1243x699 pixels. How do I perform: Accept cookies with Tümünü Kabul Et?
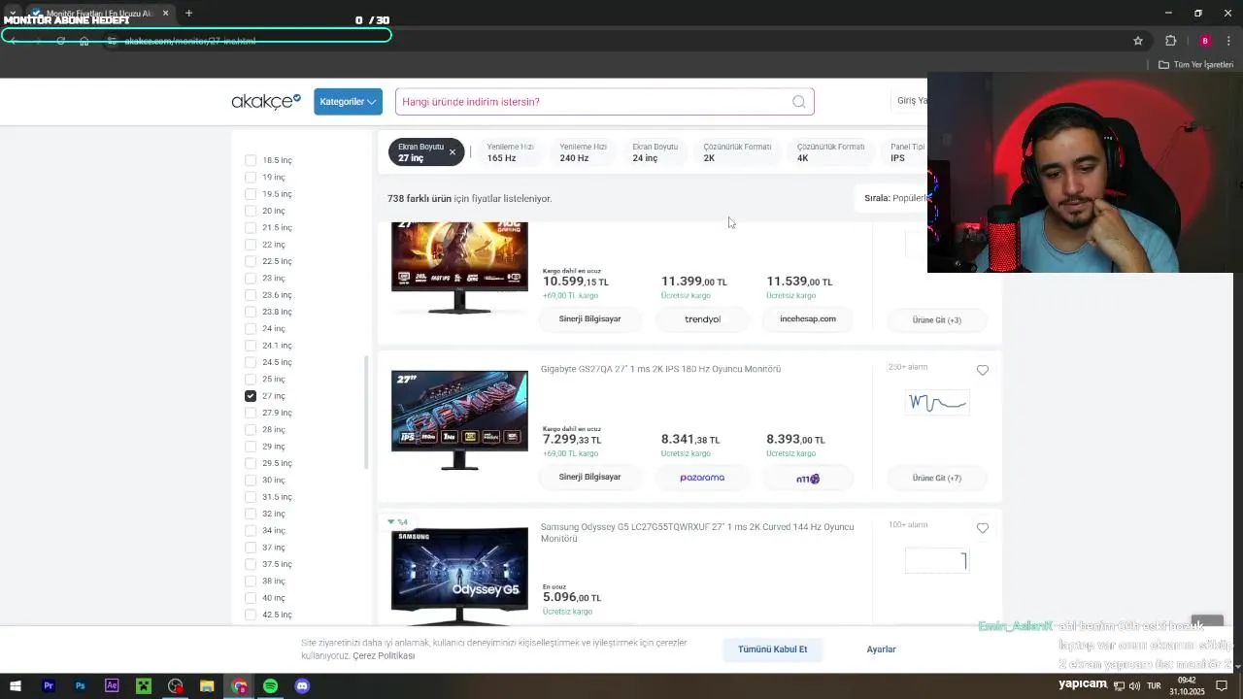click(x=772, y=649)
